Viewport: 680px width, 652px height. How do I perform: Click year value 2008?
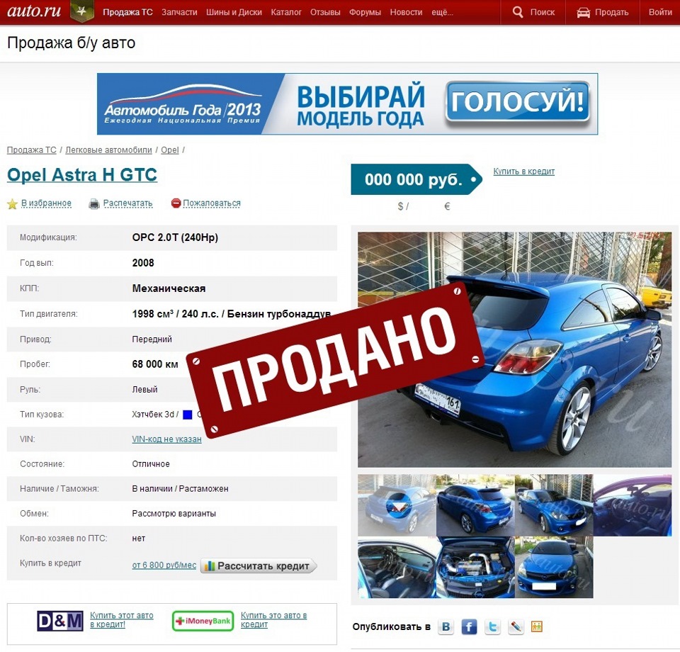pos(142,263)
